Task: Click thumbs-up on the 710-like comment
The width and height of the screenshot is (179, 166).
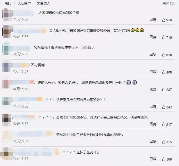Action: click(163, 37)
